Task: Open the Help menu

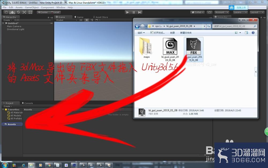Action: pos(70,7)
